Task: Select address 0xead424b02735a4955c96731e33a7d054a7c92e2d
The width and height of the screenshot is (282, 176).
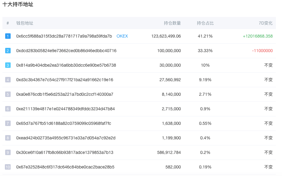Action: click(x=66, y=138)
